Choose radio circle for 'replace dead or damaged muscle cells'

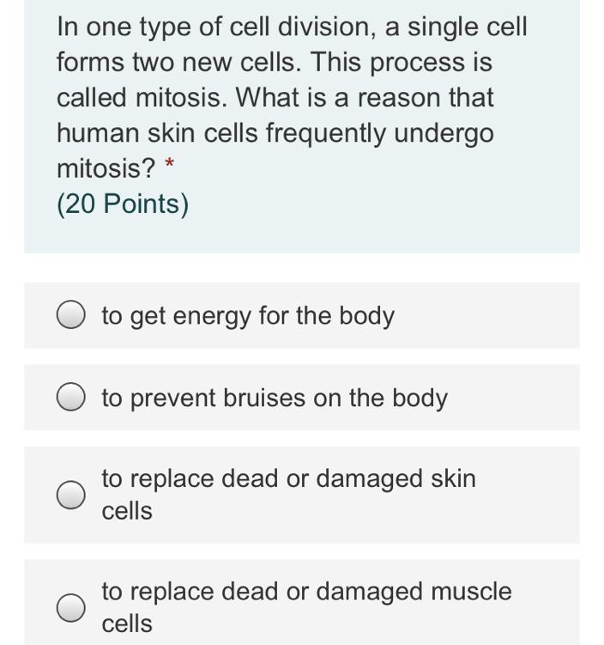[70, 607]
